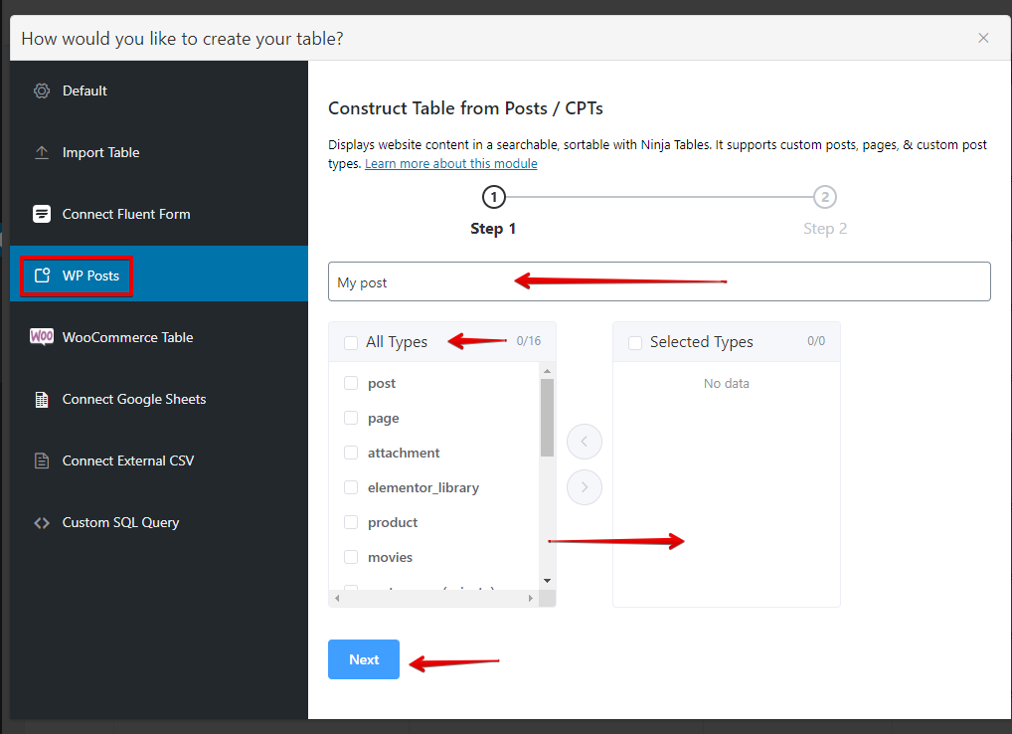This screenshot has height=734, width=1012.
Task: Click the move-left transfer arrow button
Action: click(585, 442)
